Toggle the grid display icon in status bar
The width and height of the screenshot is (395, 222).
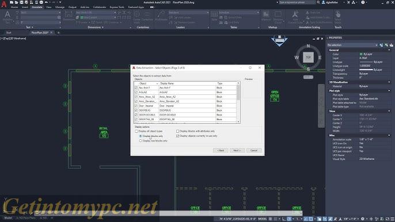[270, 219]
